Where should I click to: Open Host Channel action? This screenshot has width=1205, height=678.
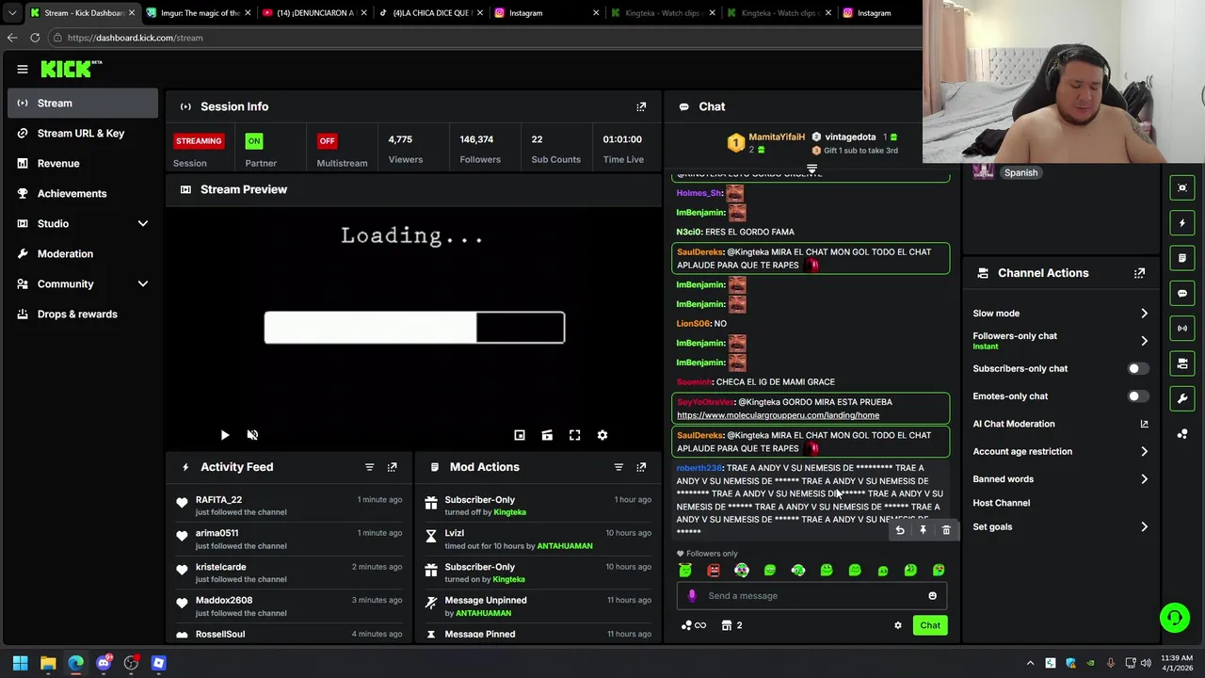pos(1001,503)
